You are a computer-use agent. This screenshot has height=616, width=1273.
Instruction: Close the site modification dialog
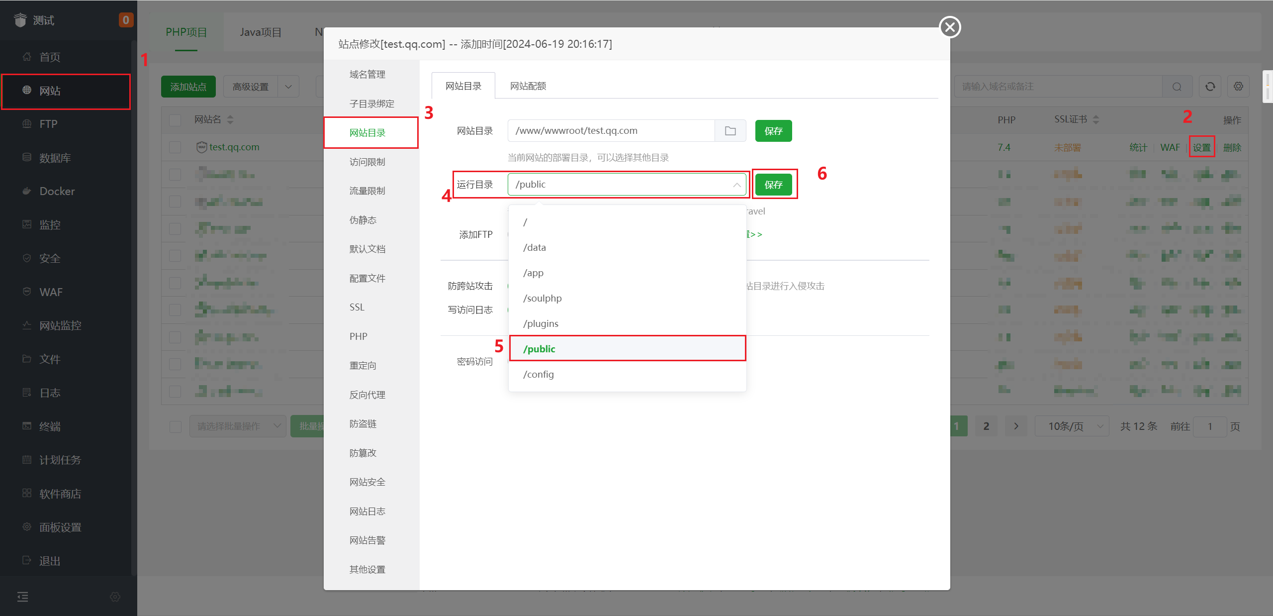click(950, 27)
